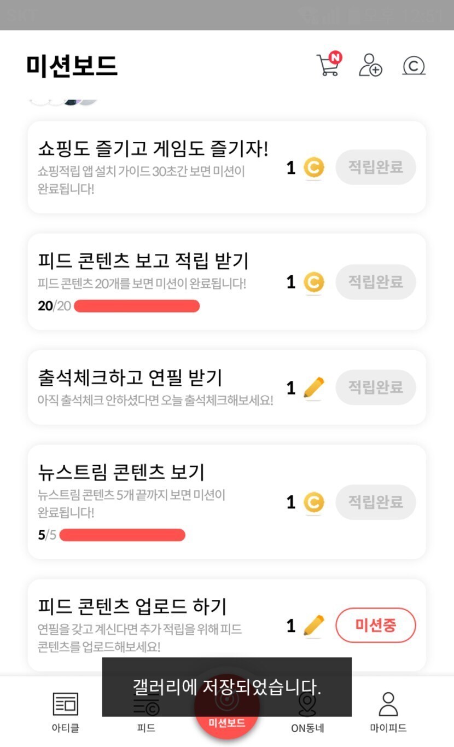Image resolution: width=454 pixels, height=747 pixels.
Task: Tap the gold coin on newsstream mission
Action: coord(313,502)
